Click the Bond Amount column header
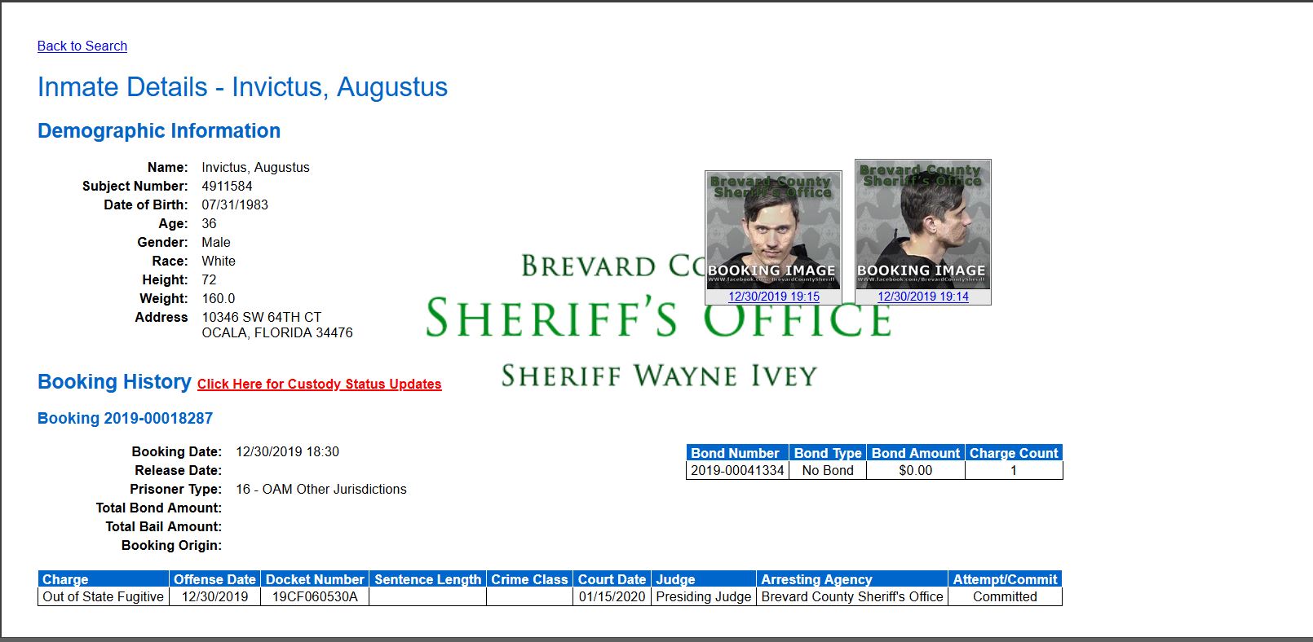The image size is (1313, 642). coord(916,453)
